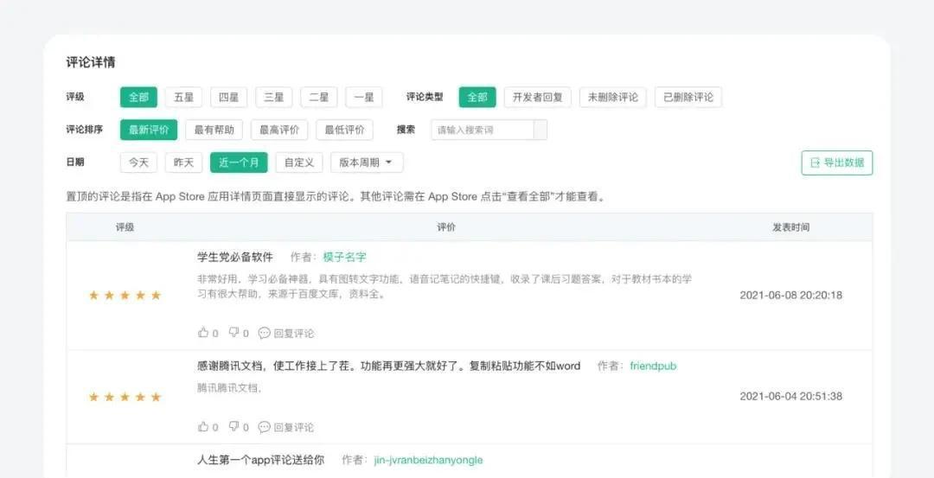Show only 开发者回复 reviews

click(538, 97)
